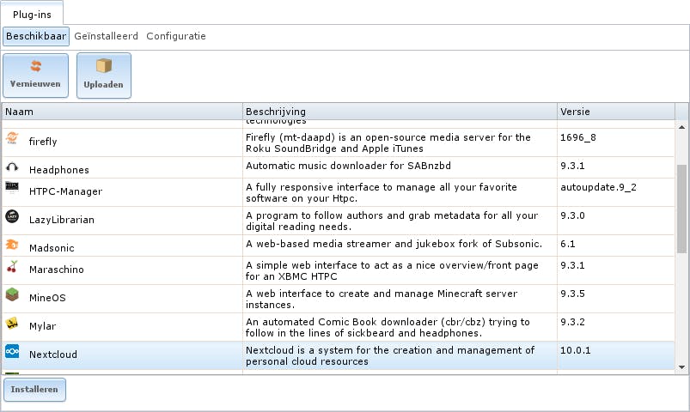
Task: Click the scrollbar down arrow
Action: pyautogui.click(x=682, y=367)
